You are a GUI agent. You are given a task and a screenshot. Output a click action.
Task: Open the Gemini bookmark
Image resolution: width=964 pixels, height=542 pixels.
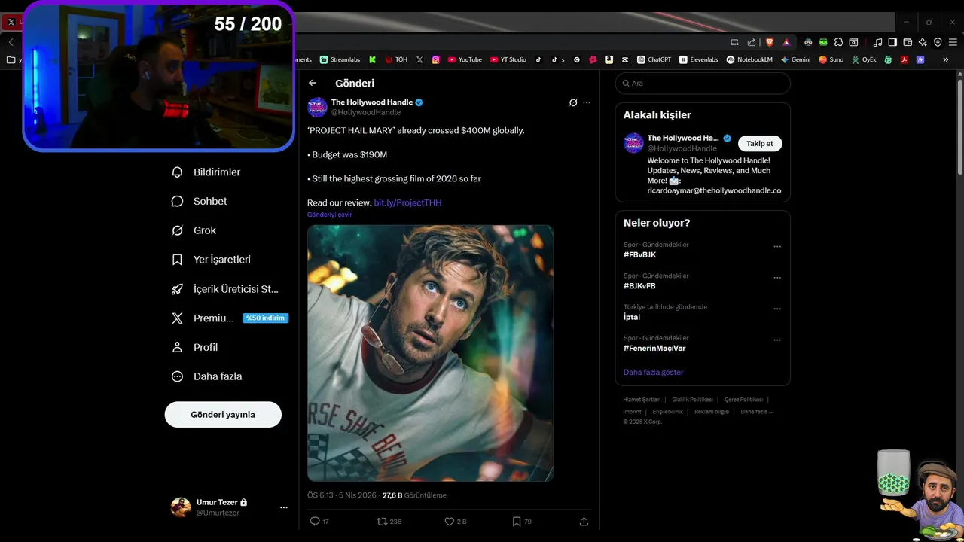point(795,59)
